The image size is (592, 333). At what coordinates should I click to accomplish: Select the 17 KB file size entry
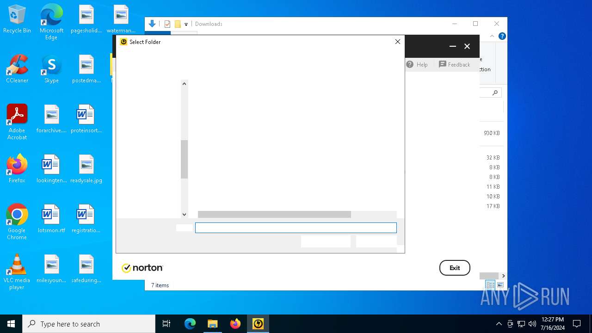click(x=493, y=206)
